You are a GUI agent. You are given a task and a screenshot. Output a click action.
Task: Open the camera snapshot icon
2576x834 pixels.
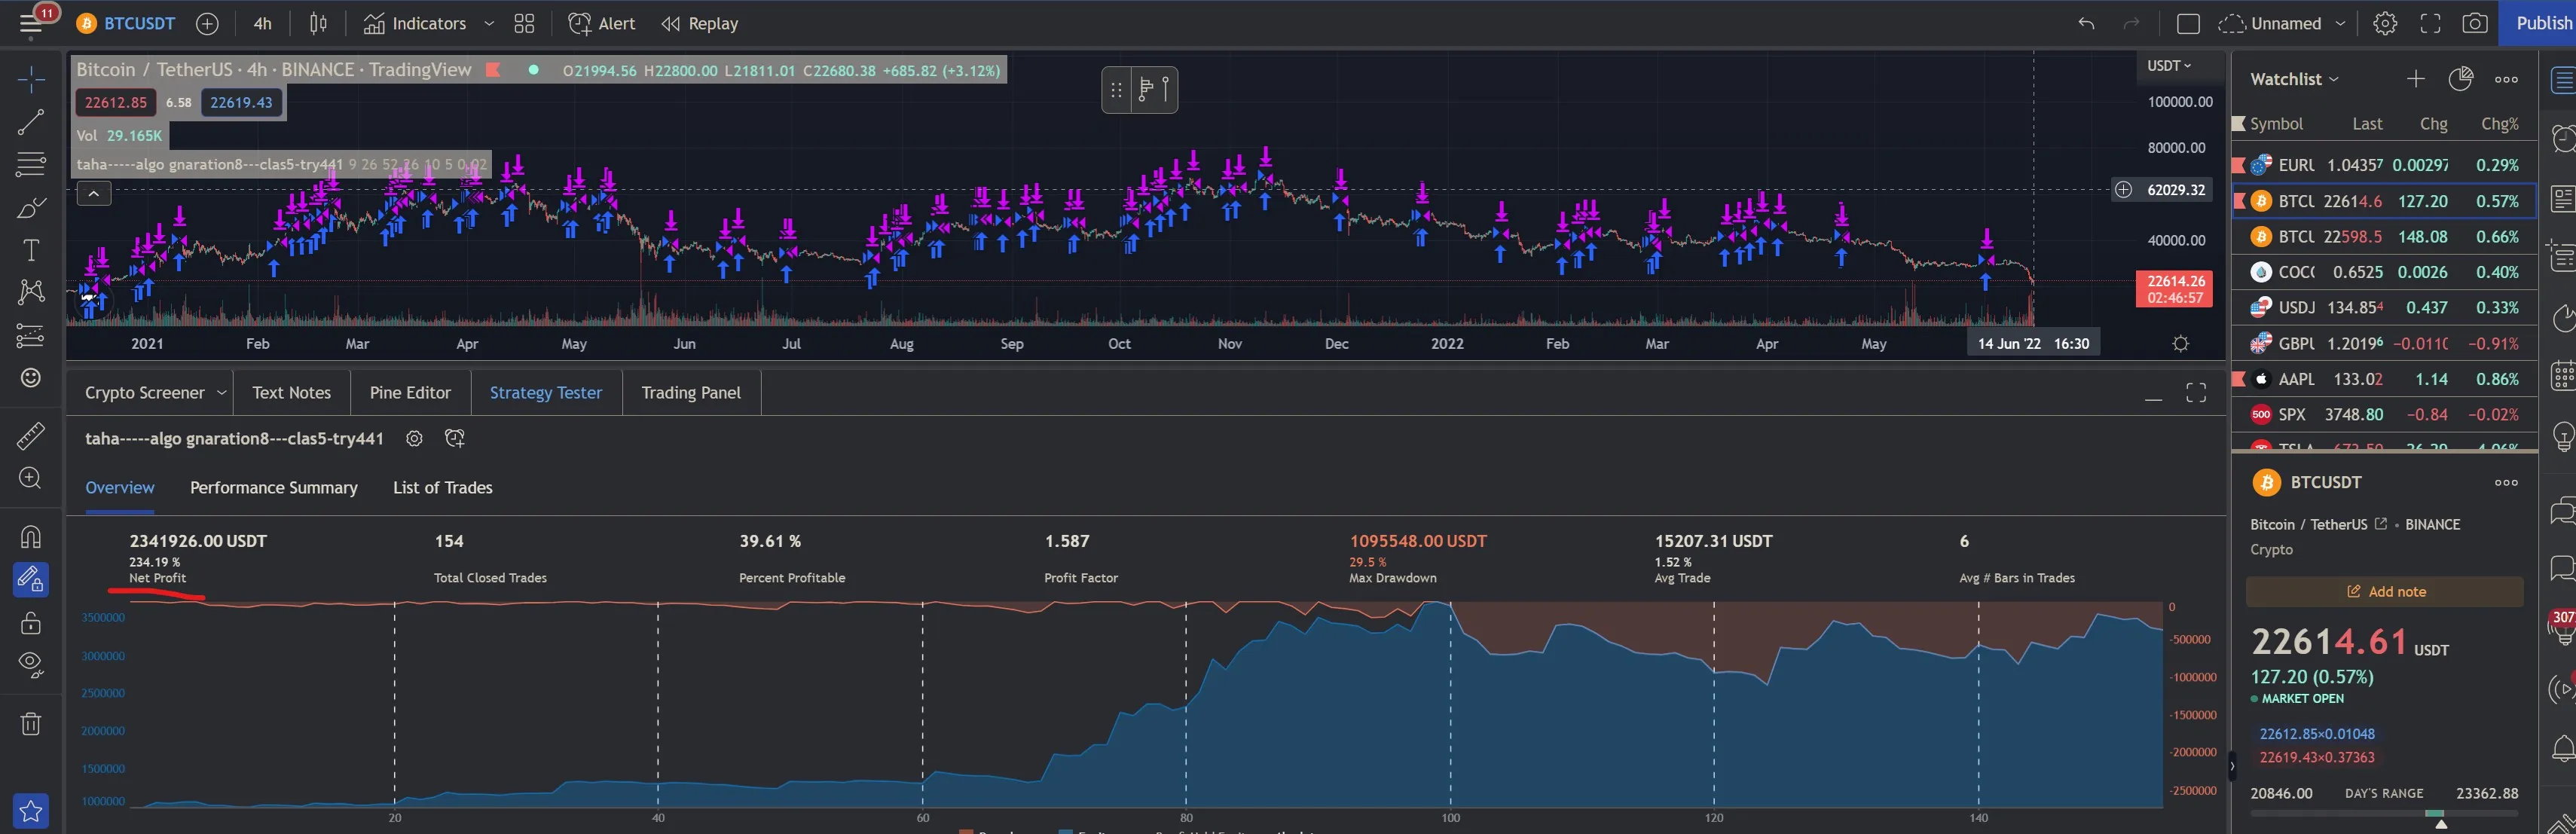point(2474,23)
